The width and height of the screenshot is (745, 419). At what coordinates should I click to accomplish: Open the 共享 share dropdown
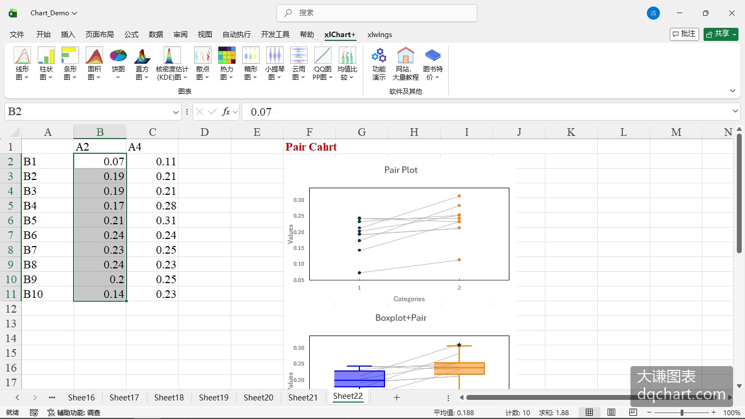(x=721, y=34)
